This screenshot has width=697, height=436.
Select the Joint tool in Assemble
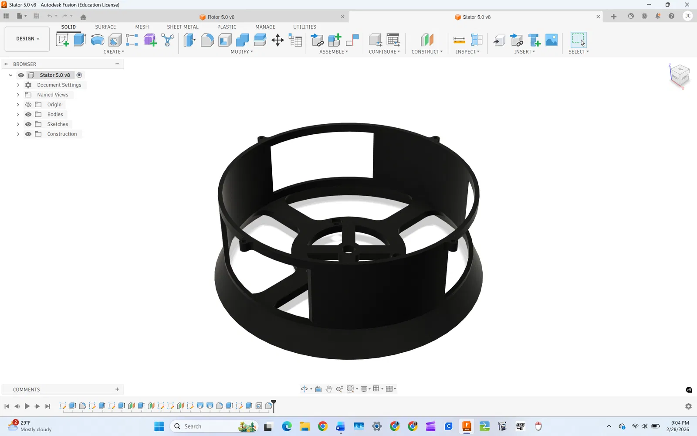[x=352, y=40]
